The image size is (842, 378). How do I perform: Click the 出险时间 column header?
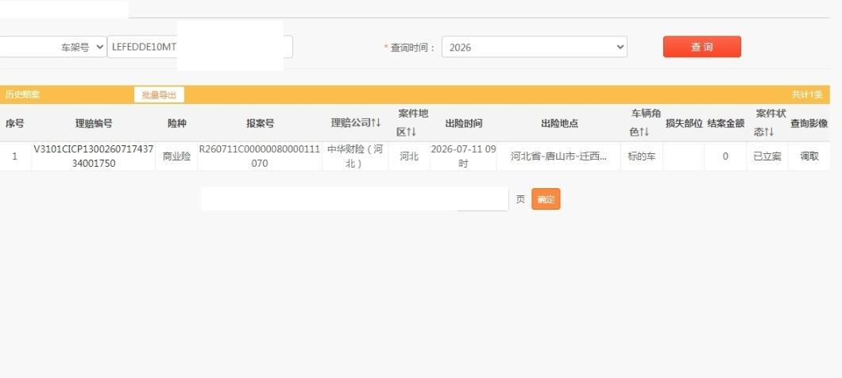(463, 123)
